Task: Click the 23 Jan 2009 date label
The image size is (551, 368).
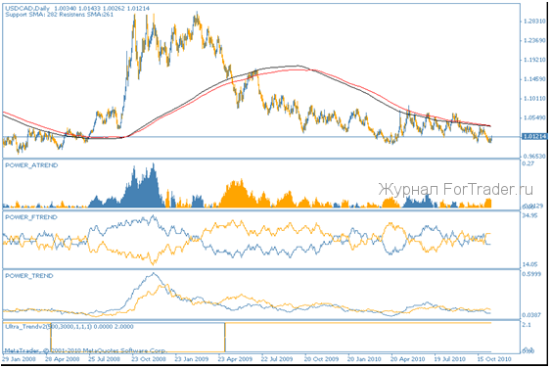Action: (x=192, y=359)
